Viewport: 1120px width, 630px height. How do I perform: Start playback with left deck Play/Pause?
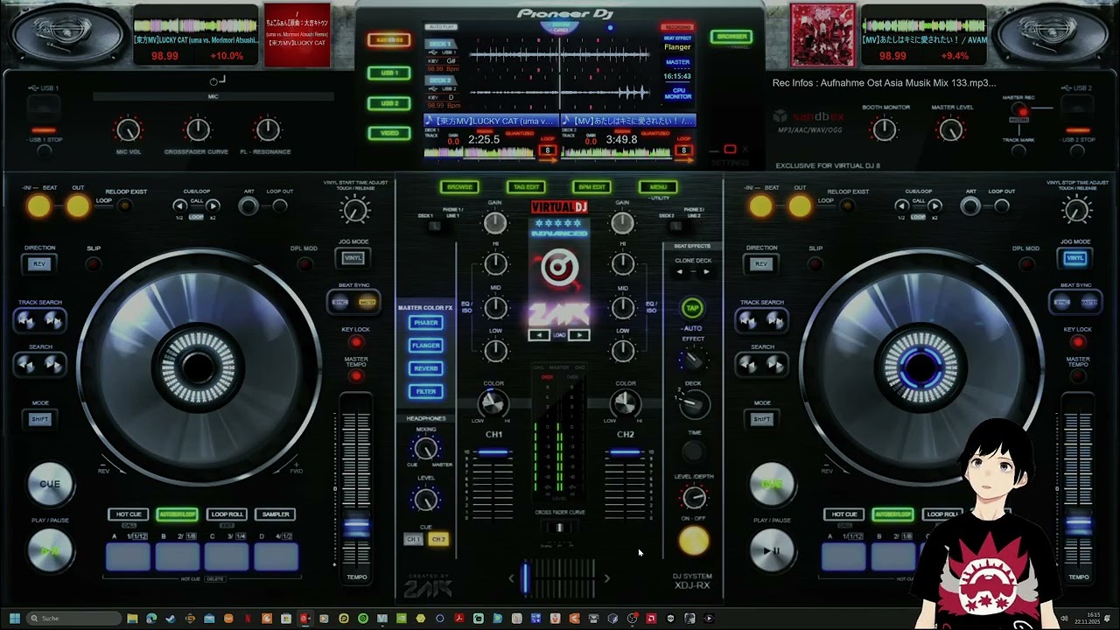(50, 550)
